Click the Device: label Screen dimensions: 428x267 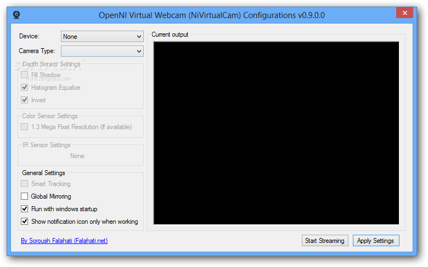pyautogui.click(x=29, y=36)
